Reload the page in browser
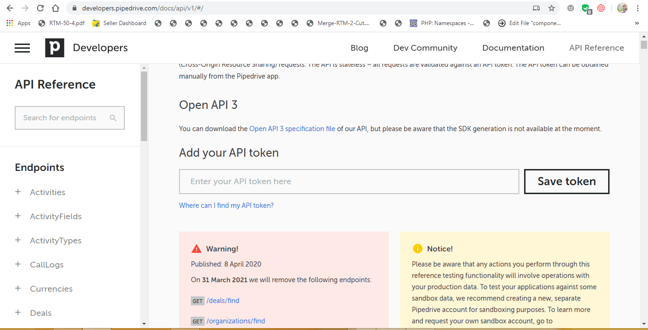Image resolution: width=648 pixels, height=330 pixels. [40, 8]
